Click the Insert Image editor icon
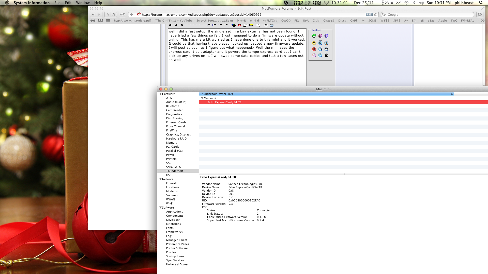Viewport: 488px width, 274px height. (251, 25)
